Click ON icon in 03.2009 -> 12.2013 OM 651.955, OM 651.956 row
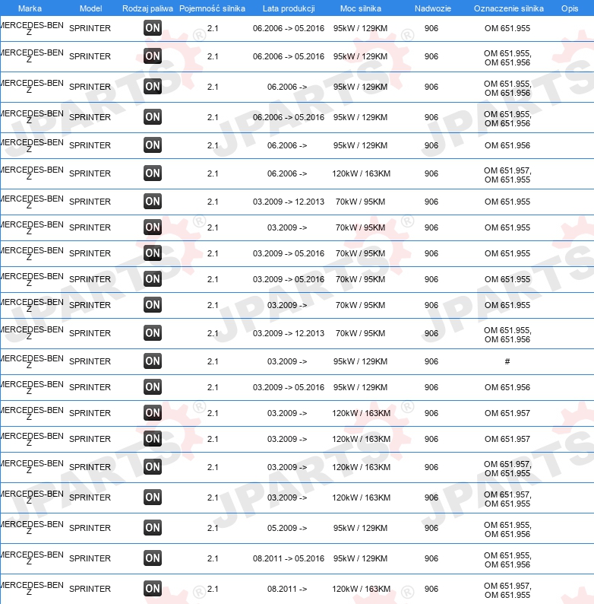594x604 pixels. click(153, 333)
